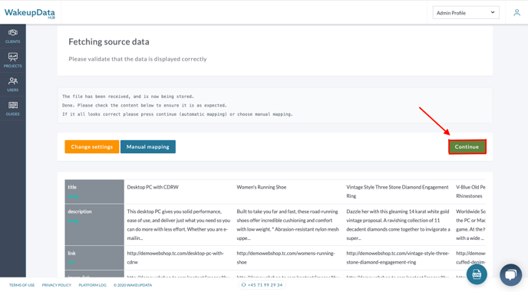Open the Platform Log link
Screen dimensions: 528x292
click(x=92, y=285)
